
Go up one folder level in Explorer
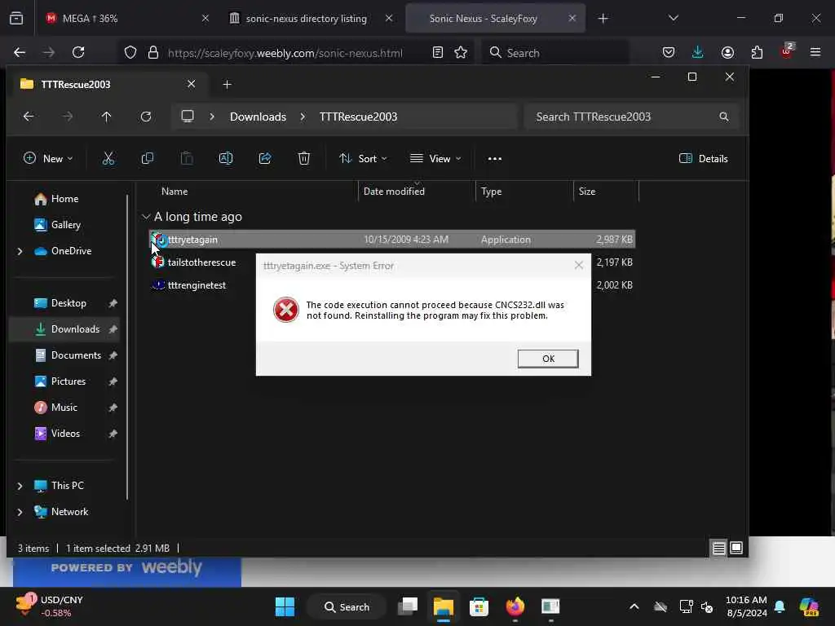pos(107,117)
